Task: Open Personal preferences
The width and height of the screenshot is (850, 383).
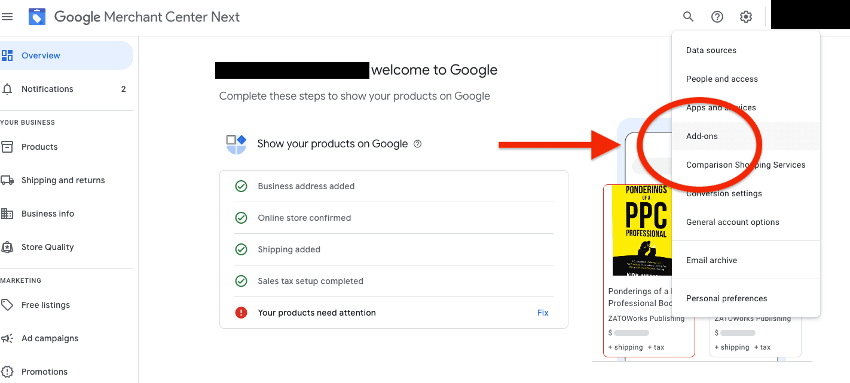Action: 726,298
